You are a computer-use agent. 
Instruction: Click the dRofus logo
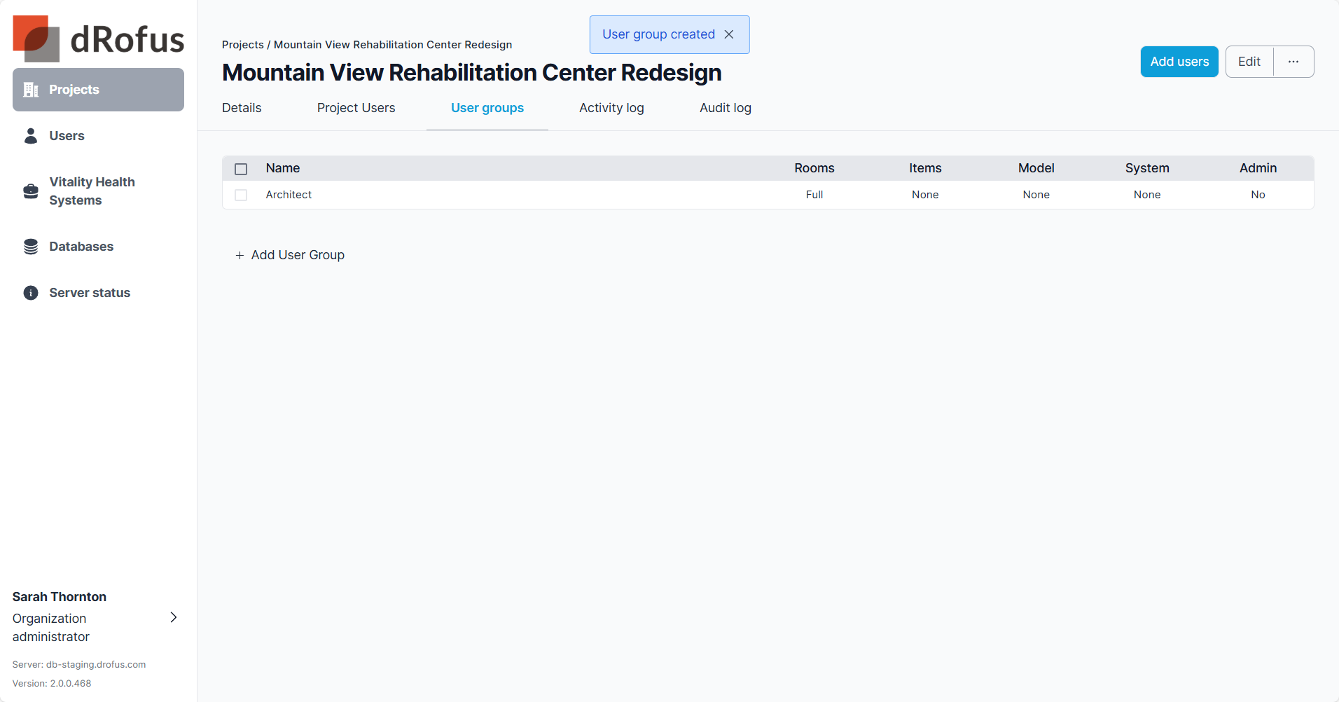98,39
